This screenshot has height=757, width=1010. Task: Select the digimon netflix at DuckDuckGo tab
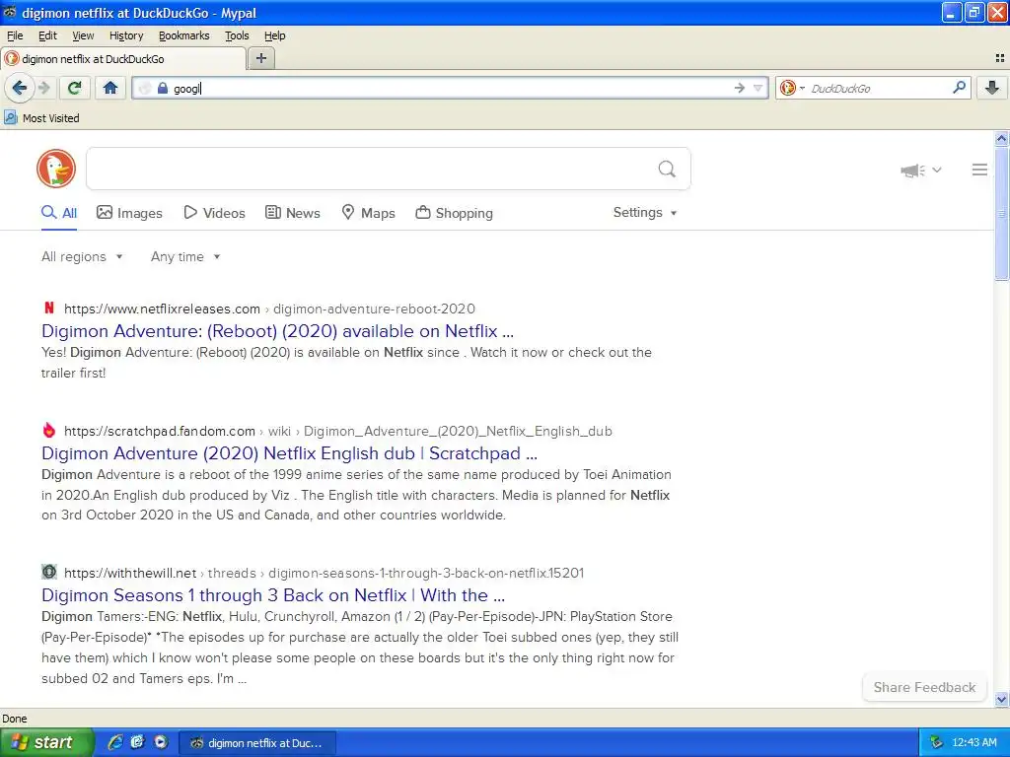(x=123, y=58)
